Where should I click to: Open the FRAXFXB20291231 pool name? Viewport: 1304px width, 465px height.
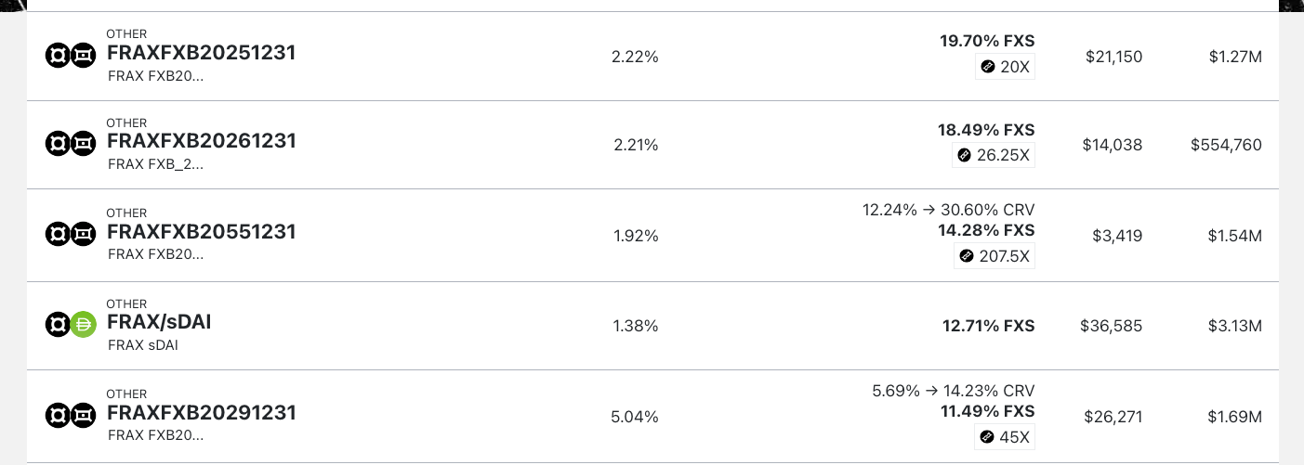(x=201, y=412)
